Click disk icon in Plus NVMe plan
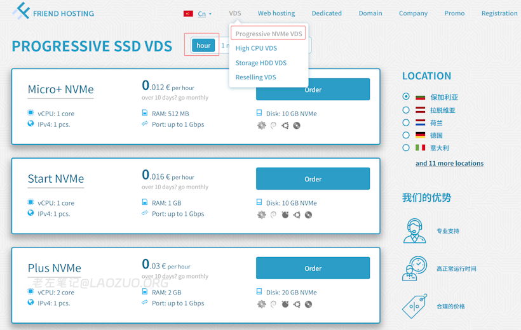 (259, 291)
